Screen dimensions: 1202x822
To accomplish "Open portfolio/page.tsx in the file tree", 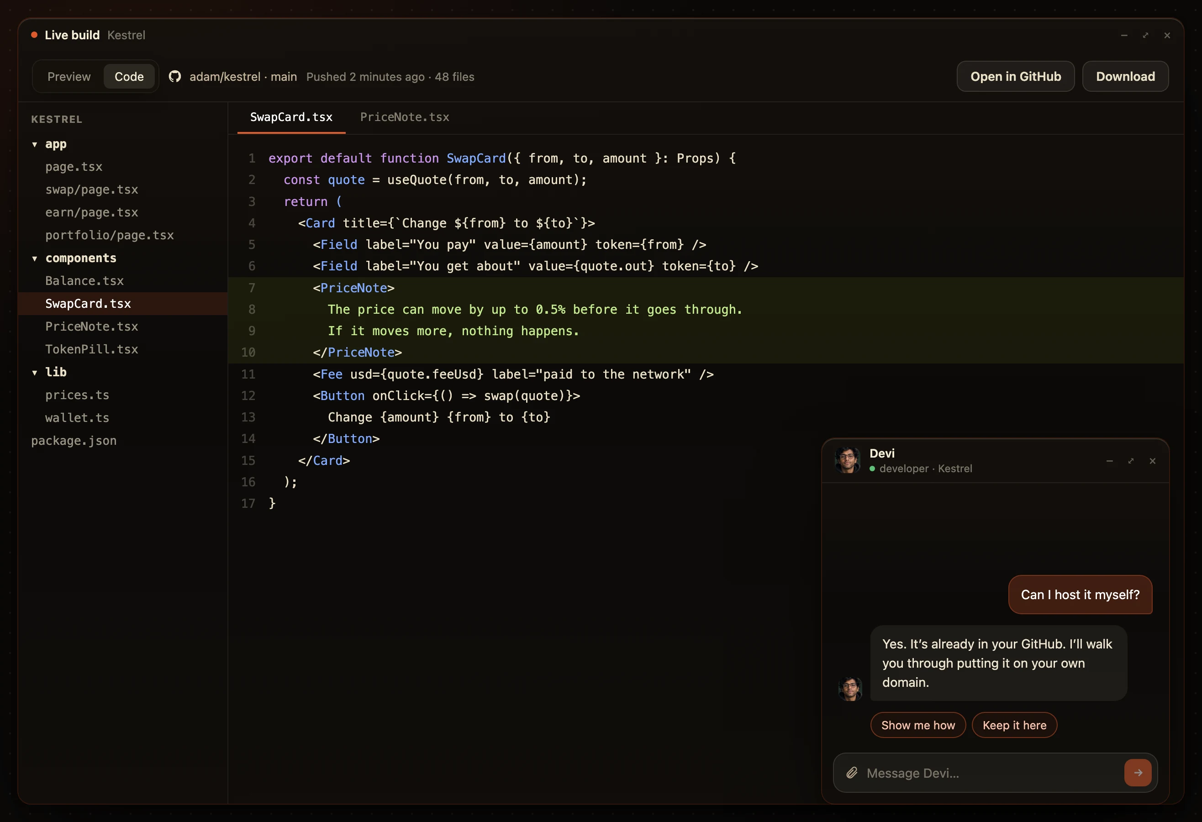I will tap(123, 235).
